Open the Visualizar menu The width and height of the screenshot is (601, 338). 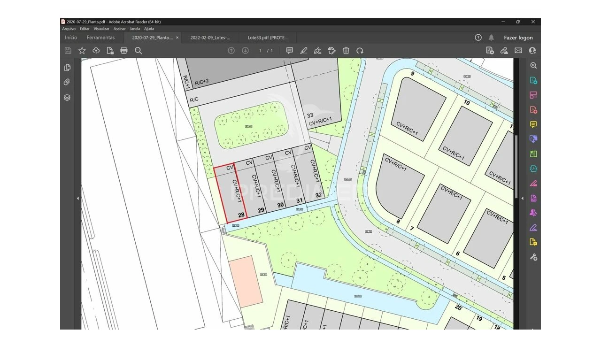pyautogui.click(x=101, y=29)
